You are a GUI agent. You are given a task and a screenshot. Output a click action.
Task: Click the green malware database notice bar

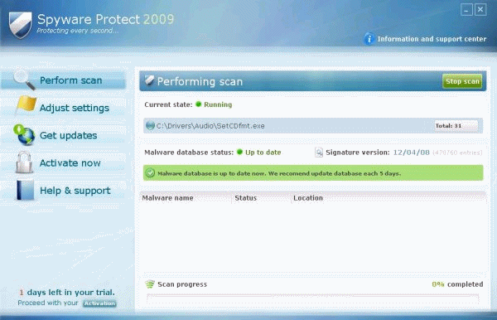[313, 173]
